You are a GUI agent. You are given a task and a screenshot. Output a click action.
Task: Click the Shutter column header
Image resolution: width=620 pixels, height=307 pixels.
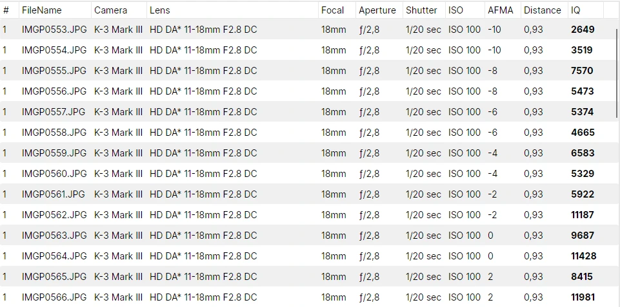(421, 10)
